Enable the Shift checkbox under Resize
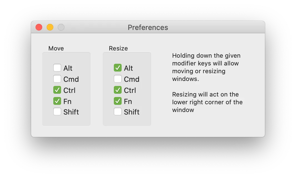Image resolution: width=296 pixels, height=178 pixels. [x=117, y=112]
